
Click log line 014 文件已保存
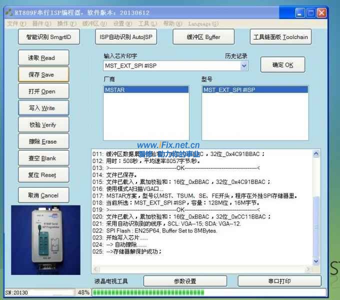114,175
